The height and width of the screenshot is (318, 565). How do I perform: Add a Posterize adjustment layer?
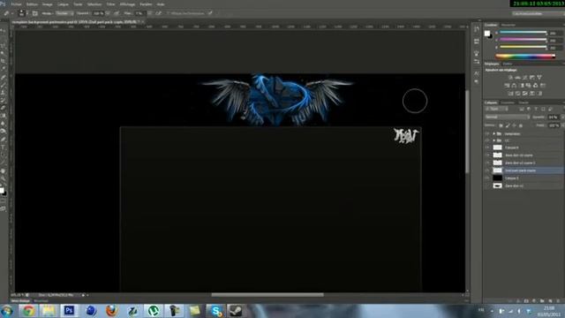(518, 94)
